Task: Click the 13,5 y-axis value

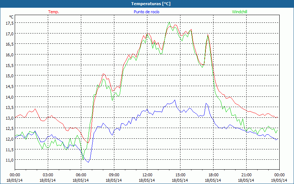Action: click(10, 107)
